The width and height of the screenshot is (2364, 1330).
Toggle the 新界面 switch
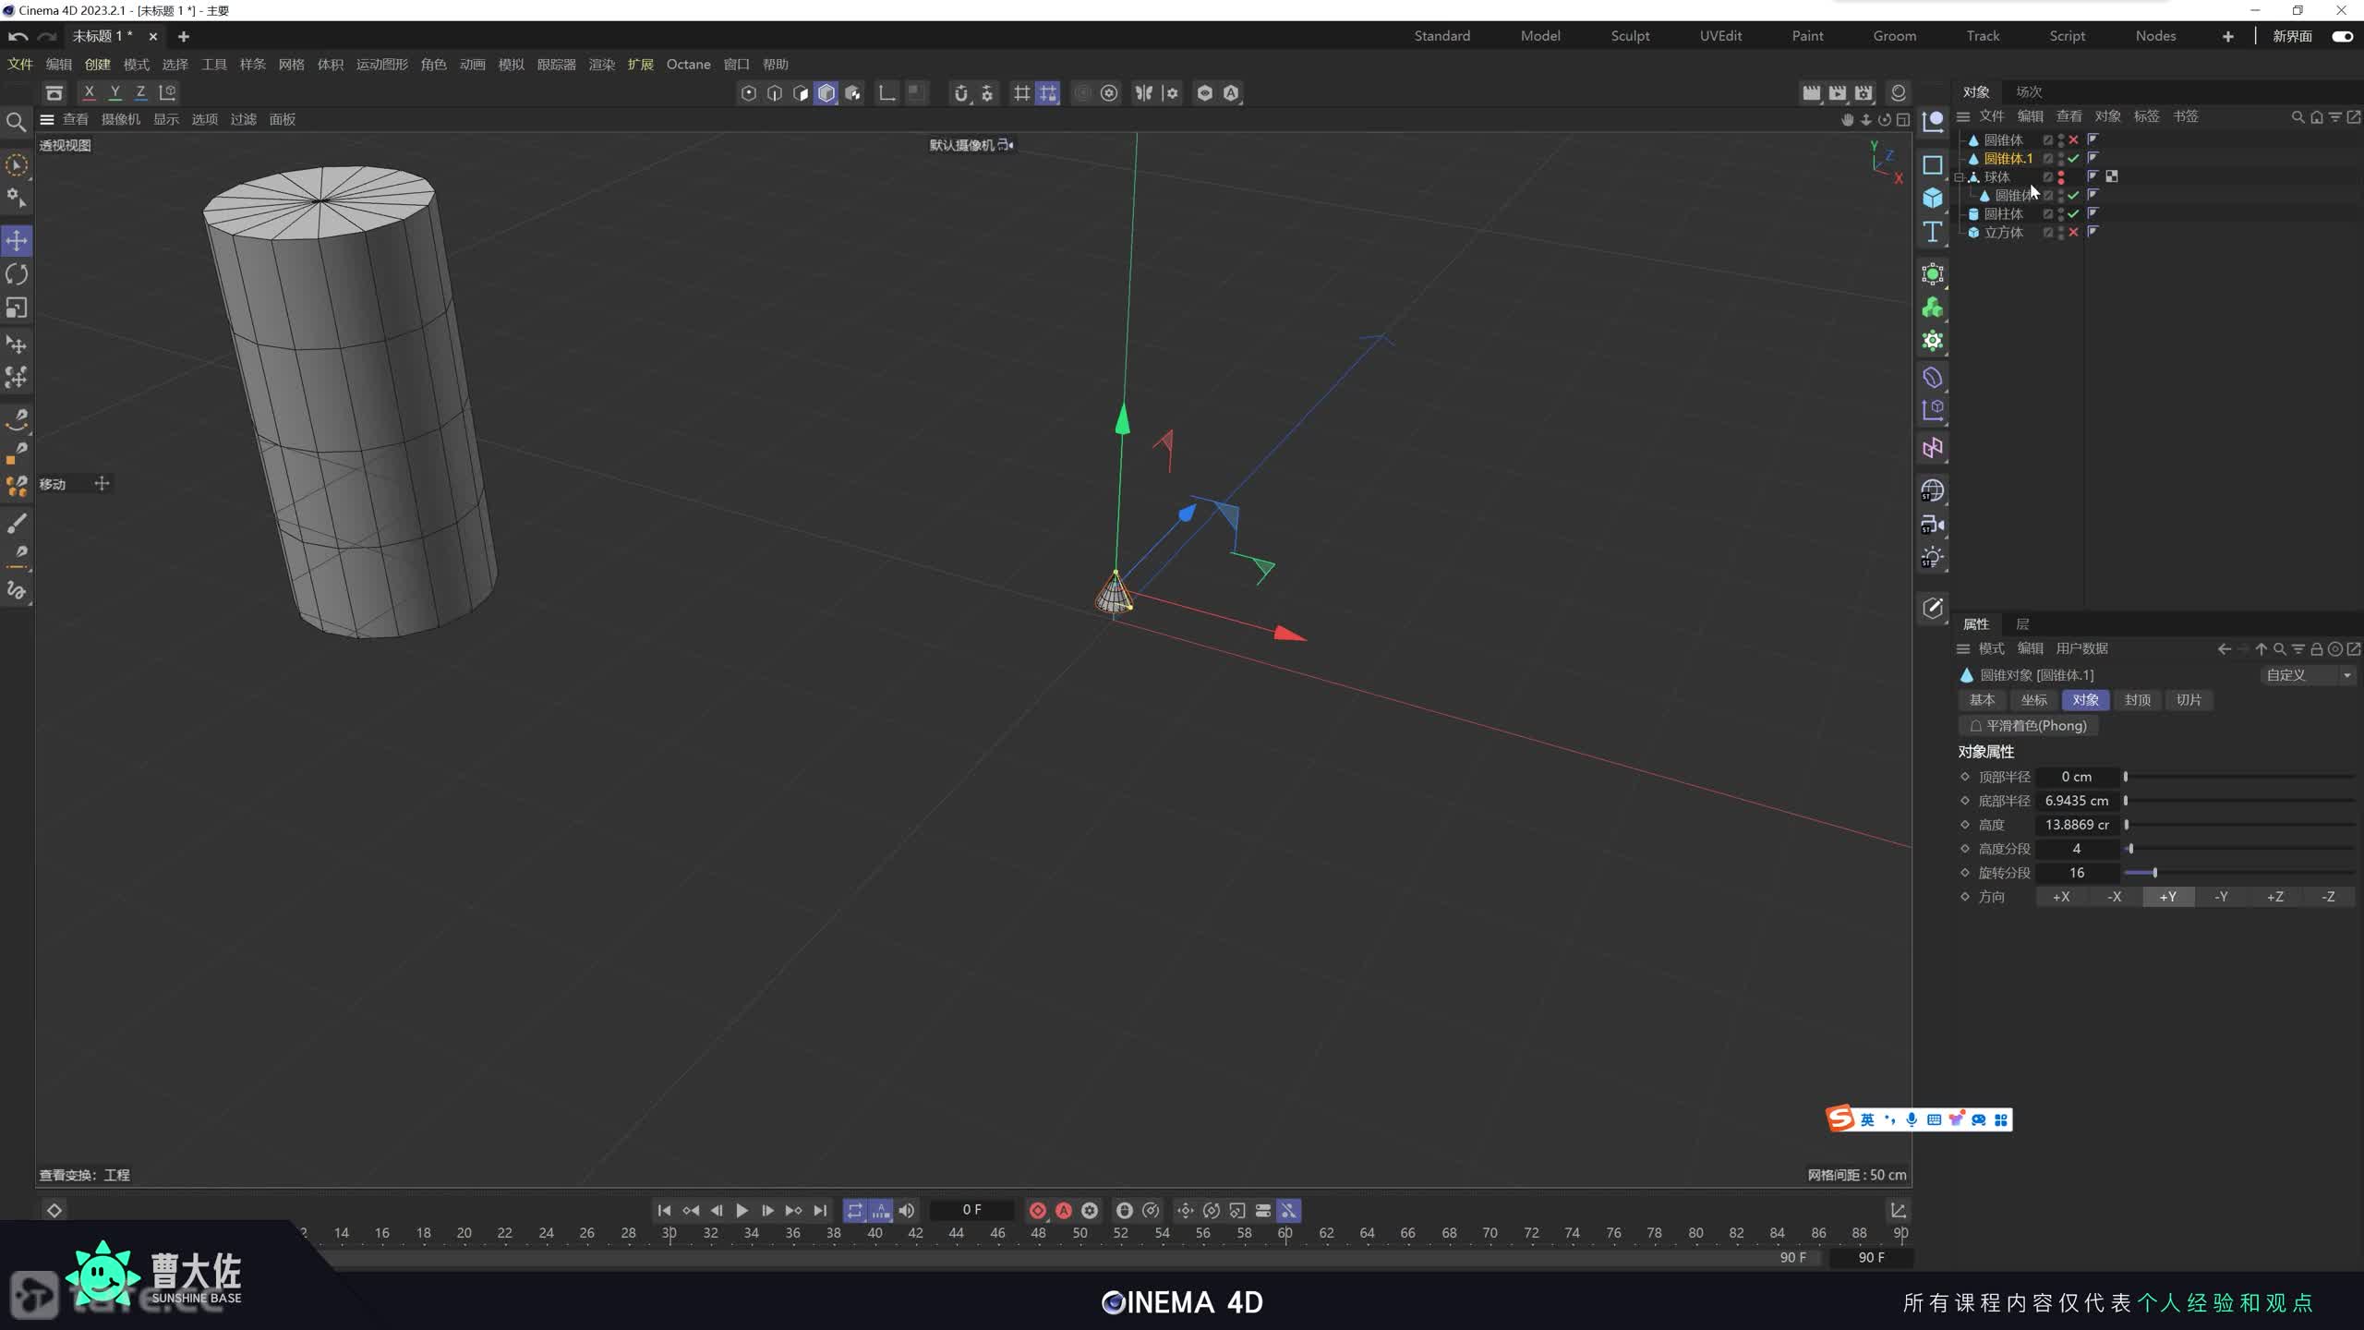tap(2342, 36)
